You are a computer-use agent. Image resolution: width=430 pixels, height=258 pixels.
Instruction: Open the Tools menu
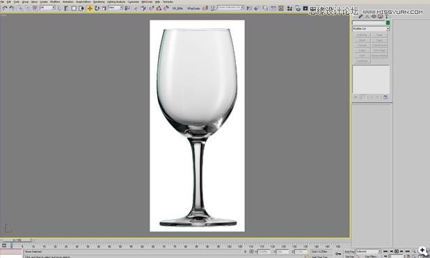tap(17, 2)
